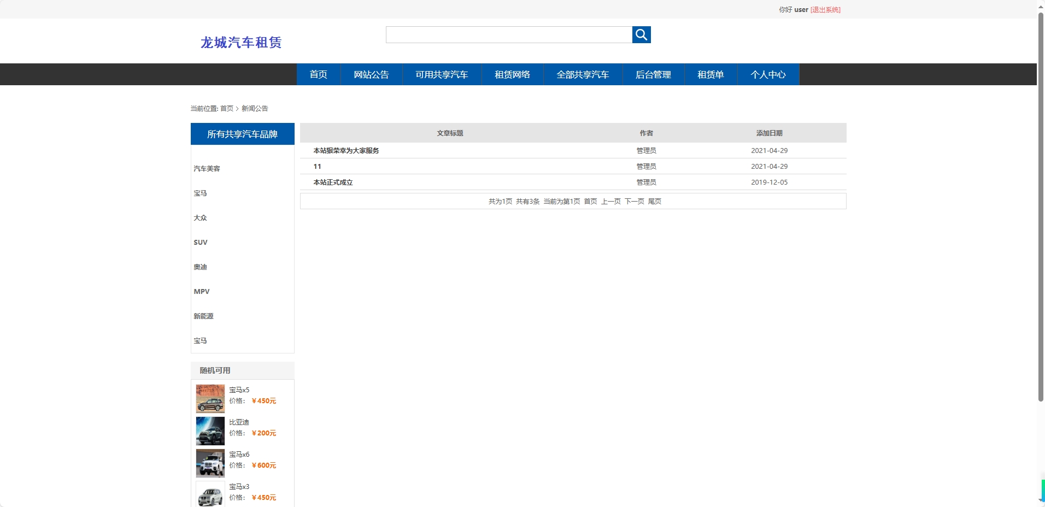The height and width of the screenshot is (507, 1045).
Task: Click the search magnifier icon
Action: click(x=642, y=34)
